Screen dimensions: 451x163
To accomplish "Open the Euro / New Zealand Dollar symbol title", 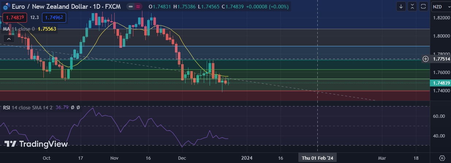I will click(x=66, y=7).
